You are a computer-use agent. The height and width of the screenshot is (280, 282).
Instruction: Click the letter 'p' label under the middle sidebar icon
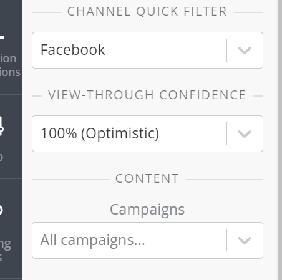pyautogui.click(x=1, y=157)
